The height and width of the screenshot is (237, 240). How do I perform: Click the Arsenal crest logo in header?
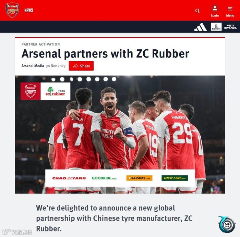point(12,10)
